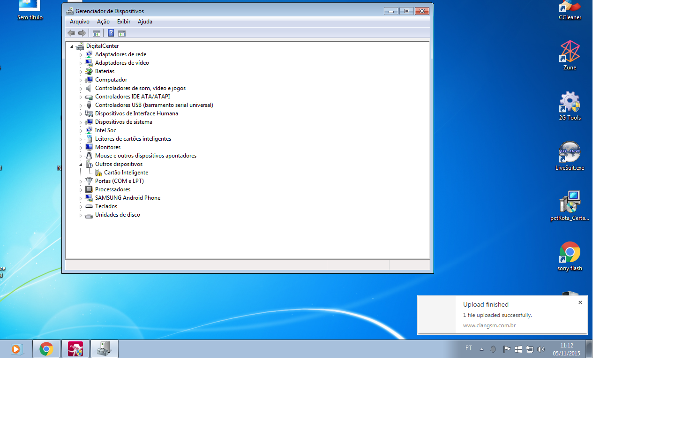Open the Arquivo menu

pos(79,22)
